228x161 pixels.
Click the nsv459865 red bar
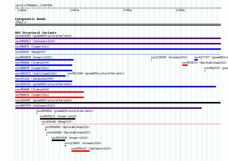coord(49,92)
